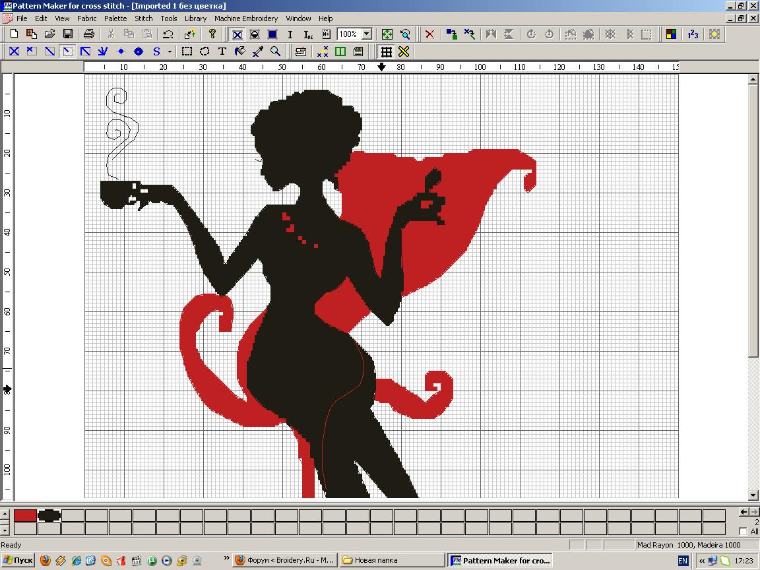Toggle the All checkbox in palette bar

(744, 532)
